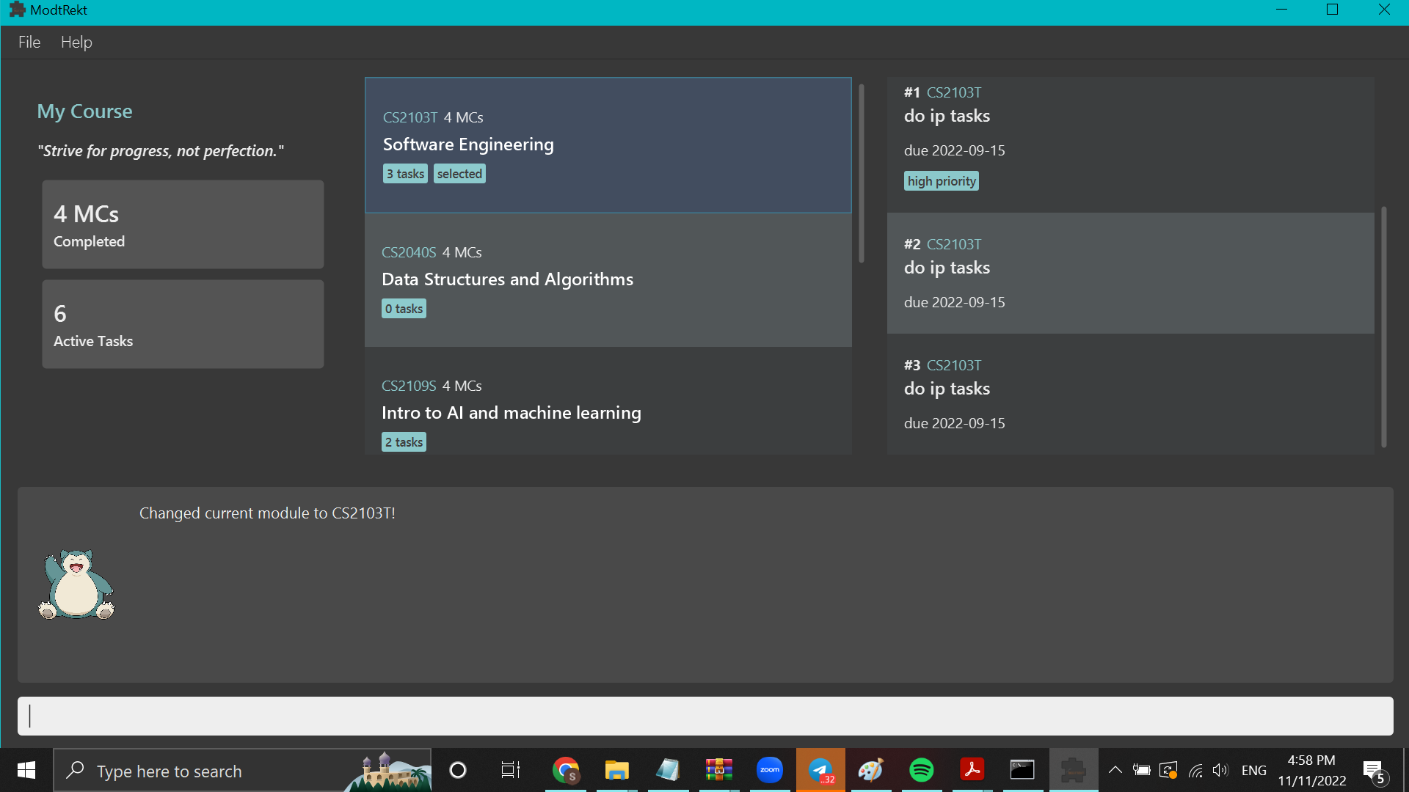
Task: Open Spotify from the taskbar
Action: point(921,770)
